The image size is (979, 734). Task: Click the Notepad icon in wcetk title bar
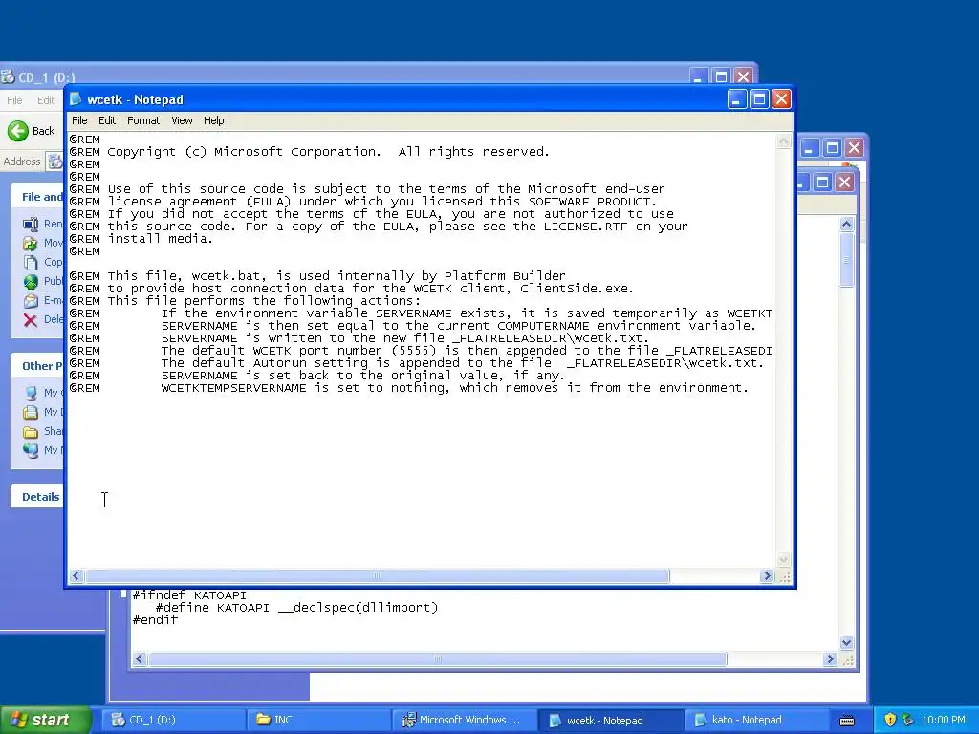76,99
